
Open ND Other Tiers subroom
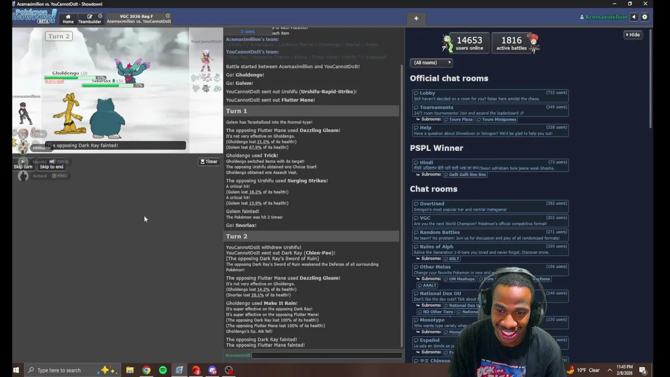435,312
